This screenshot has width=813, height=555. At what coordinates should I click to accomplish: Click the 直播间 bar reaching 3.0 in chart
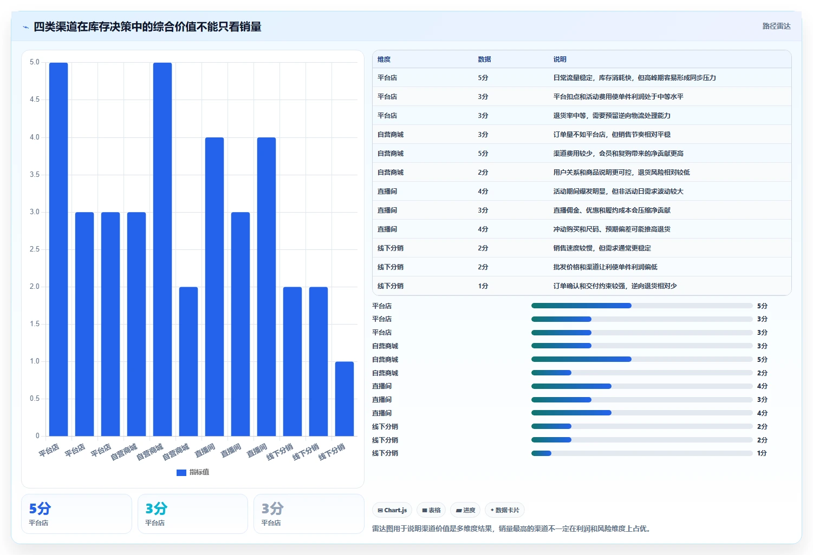[240, 324]
